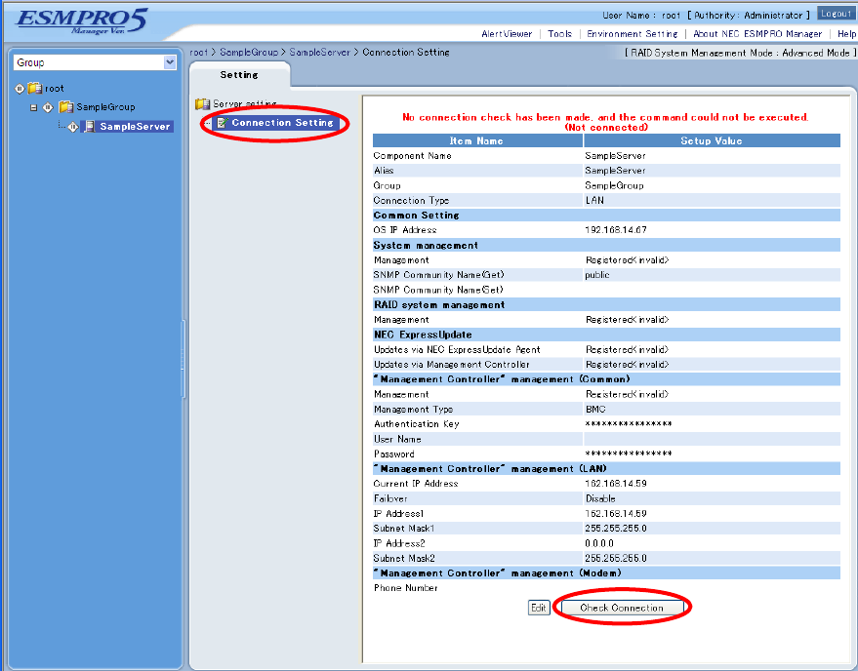Click the status diamond icon beside SampleGroup

tap(48, 107)
